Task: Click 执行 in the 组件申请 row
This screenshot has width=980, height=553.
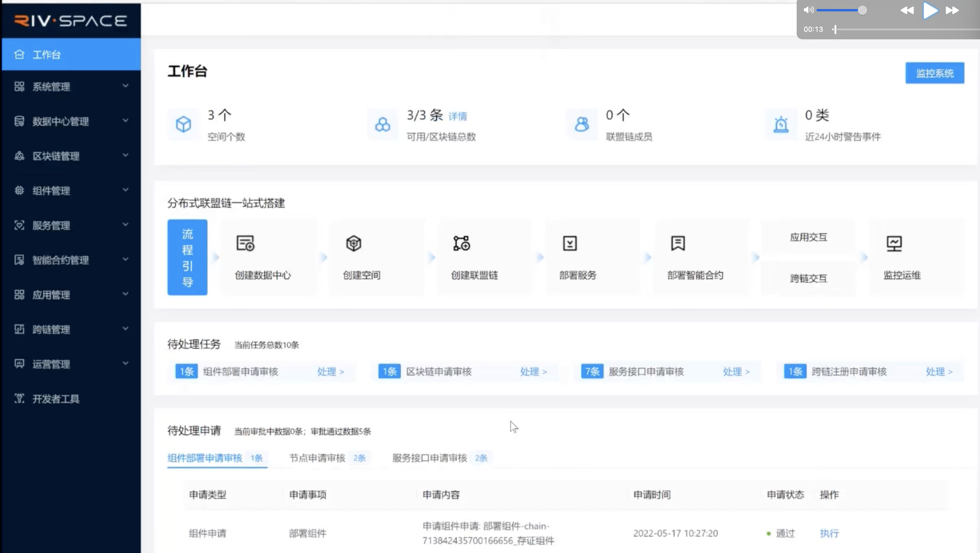Action: pos(829,533)
